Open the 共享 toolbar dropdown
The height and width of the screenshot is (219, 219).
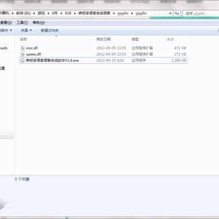[26, 30]
